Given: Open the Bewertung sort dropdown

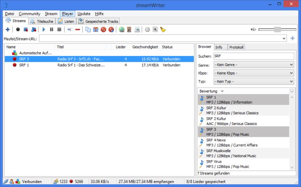Looking at the screenshot, I should [x=222, y=91].
